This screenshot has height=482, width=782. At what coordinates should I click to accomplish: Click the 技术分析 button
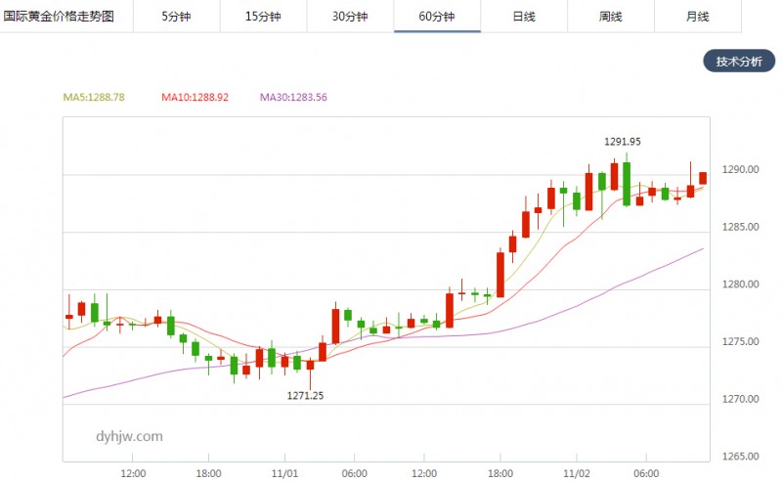739,61
